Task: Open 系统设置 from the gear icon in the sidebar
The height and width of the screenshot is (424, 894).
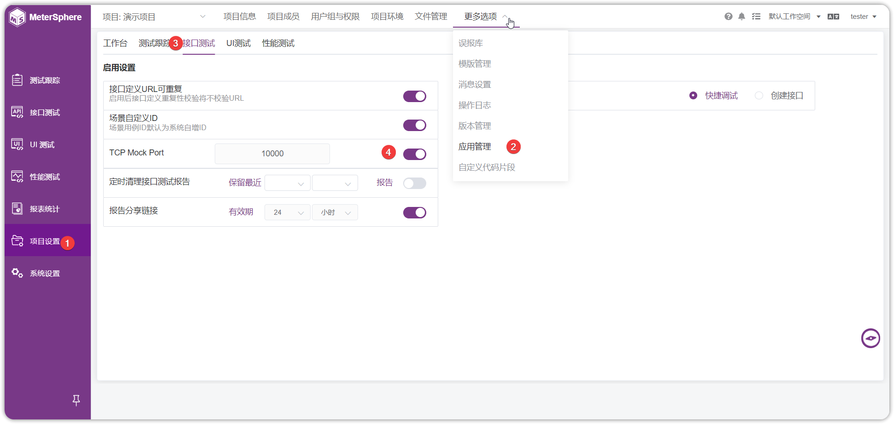Action: tap(17, 273)
